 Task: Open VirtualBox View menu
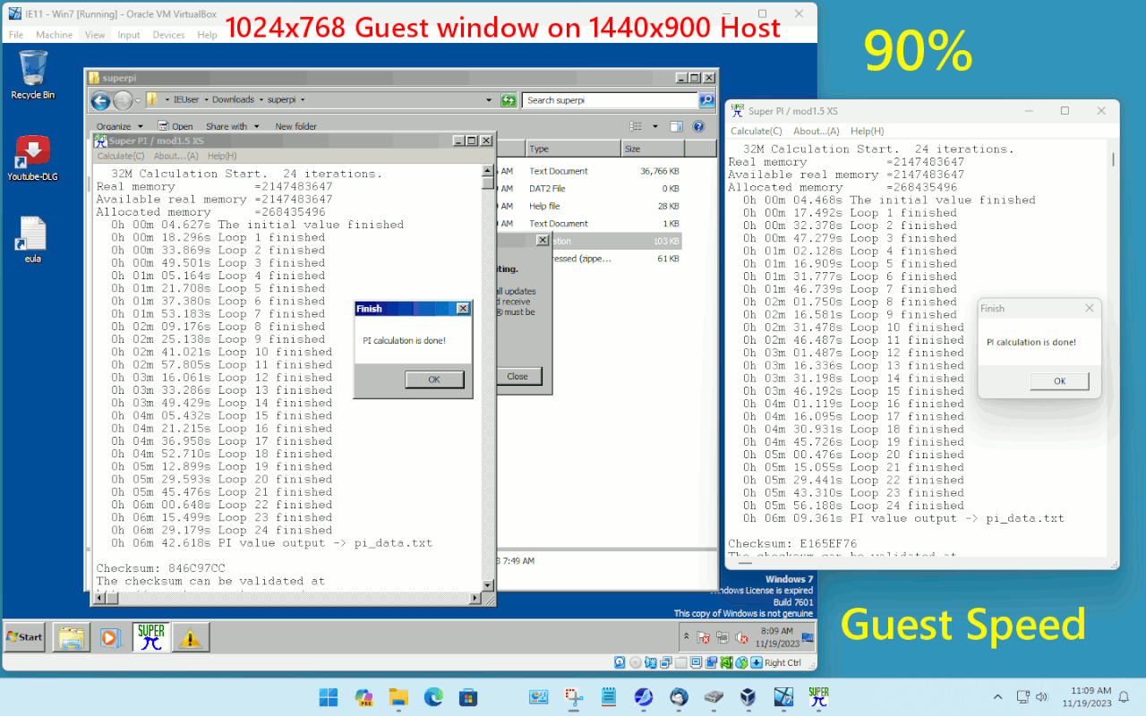pyautogui.click(x=95, y=35)
